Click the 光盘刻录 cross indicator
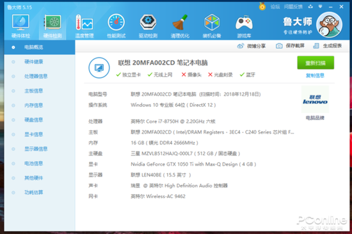This screenshot has width=352, height=234. 220,75
